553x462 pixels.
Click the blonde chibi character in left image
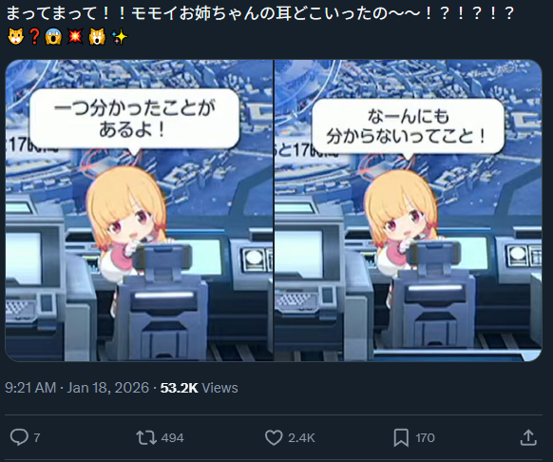(126, 221)
